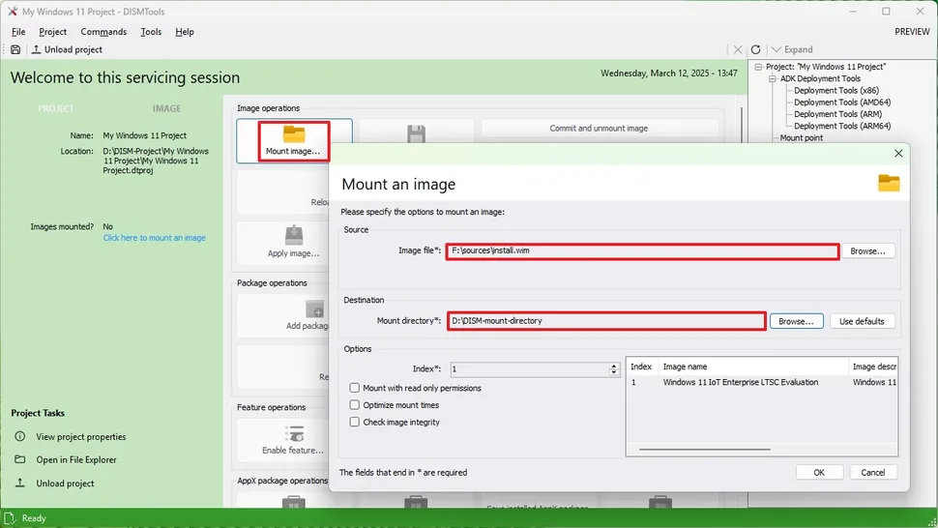
Task: Click the refresh icon above project tree
Action: click(755, 49)
